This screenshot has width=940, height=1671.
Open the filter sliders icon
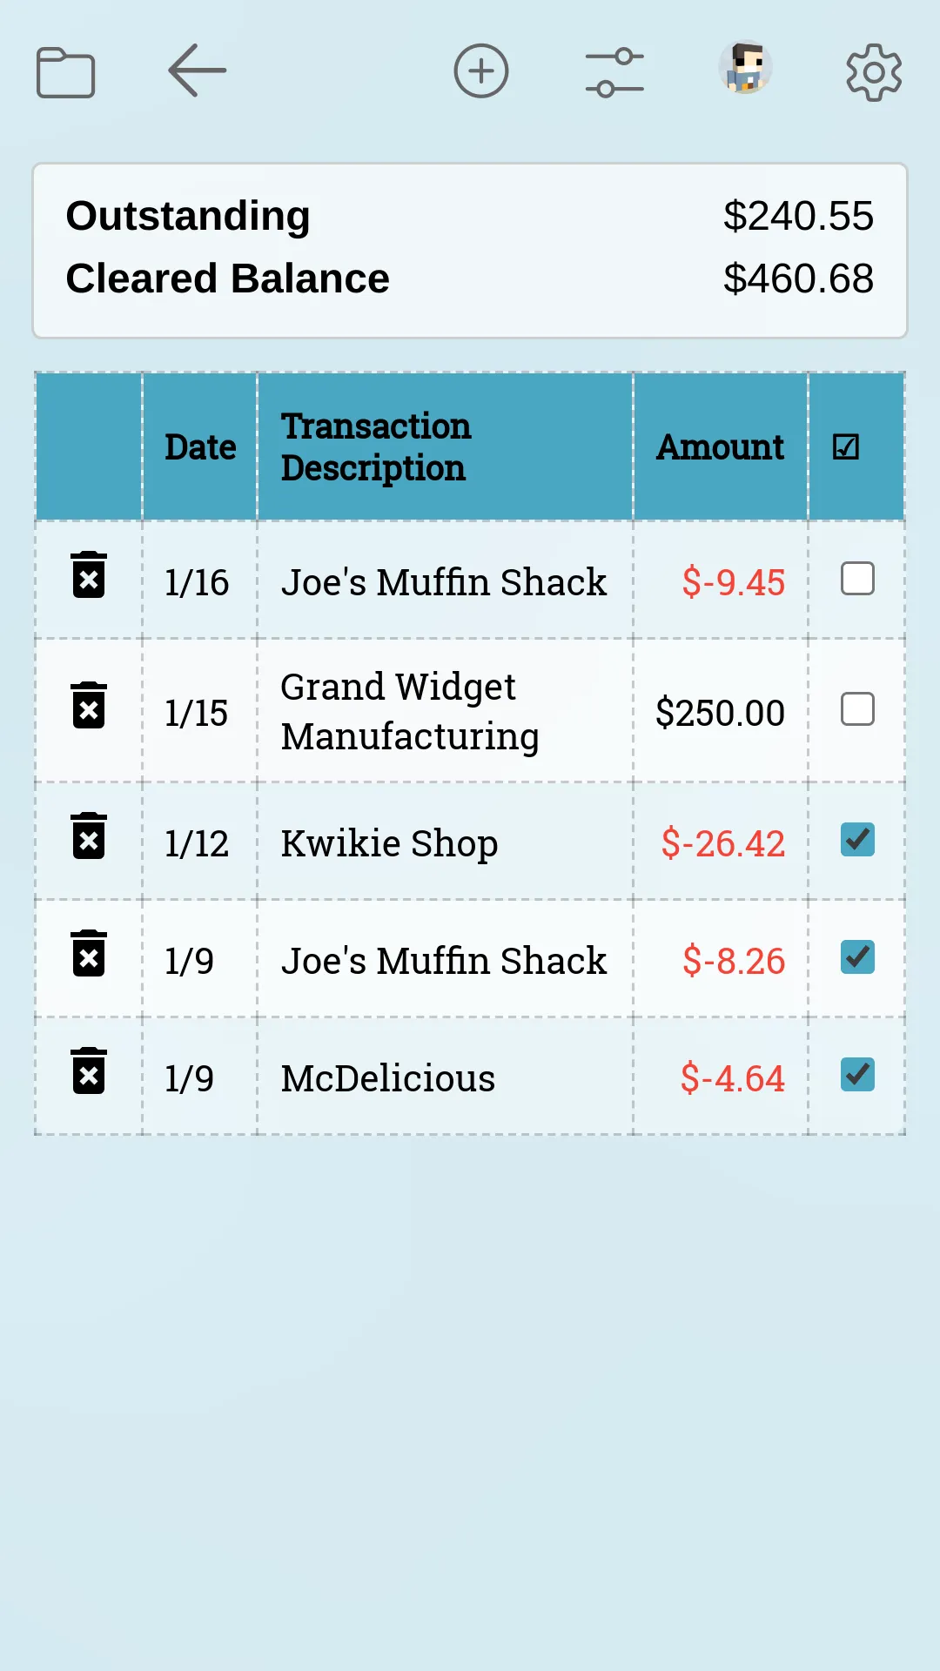[x=614, y=71]
